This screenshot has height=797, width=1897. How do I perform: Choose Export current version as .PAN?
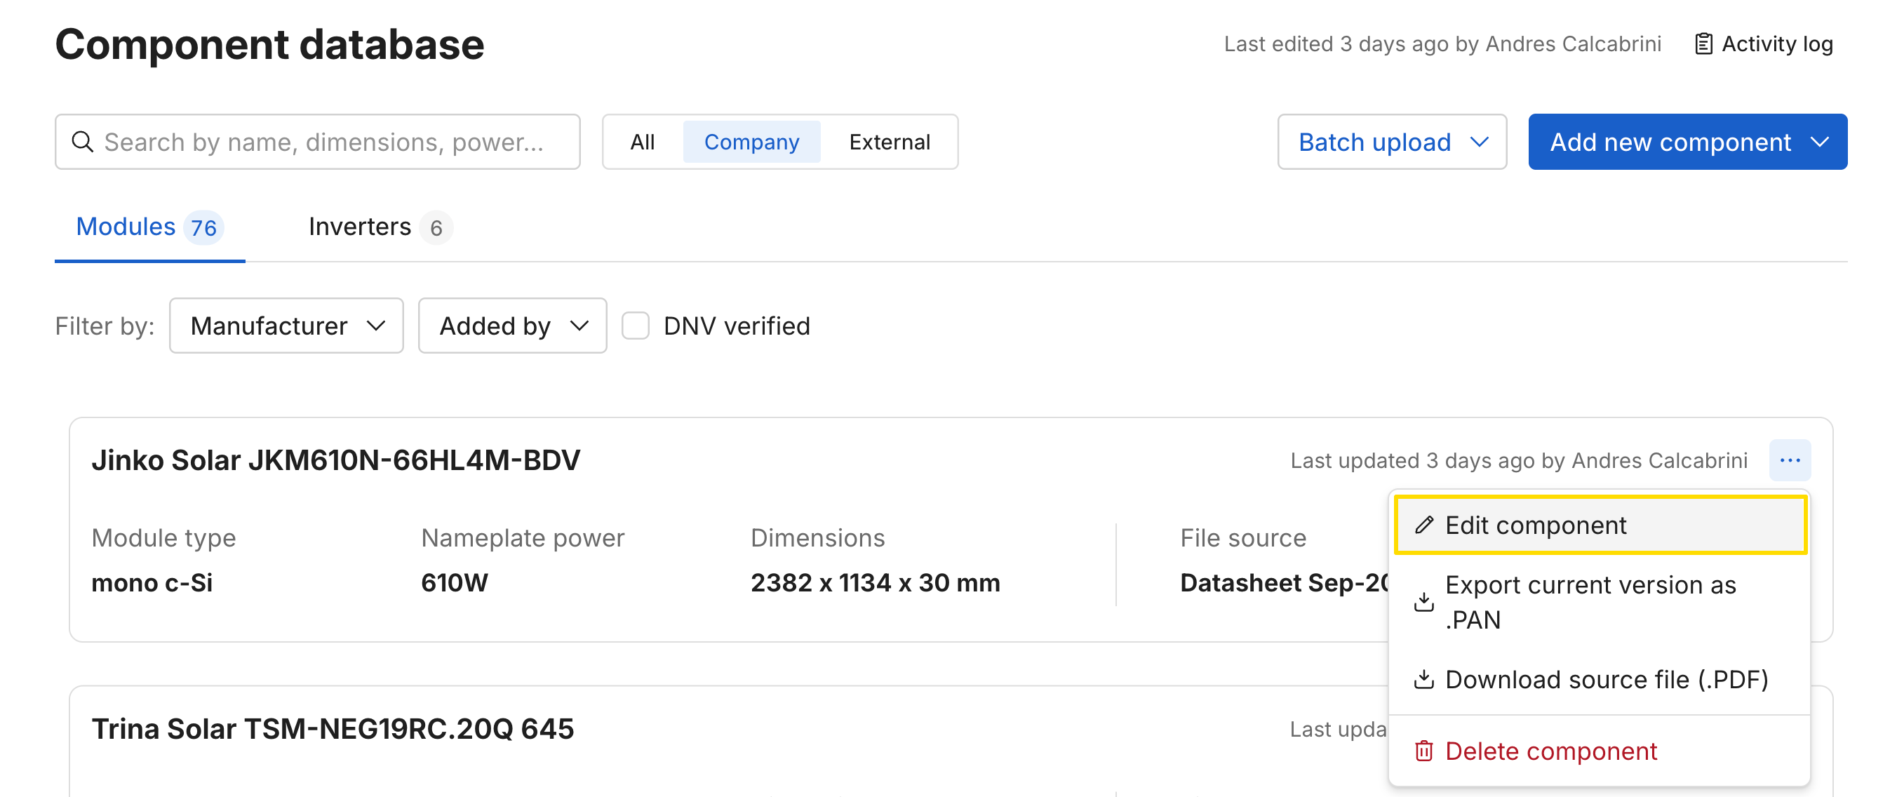tap(1600, 603)
